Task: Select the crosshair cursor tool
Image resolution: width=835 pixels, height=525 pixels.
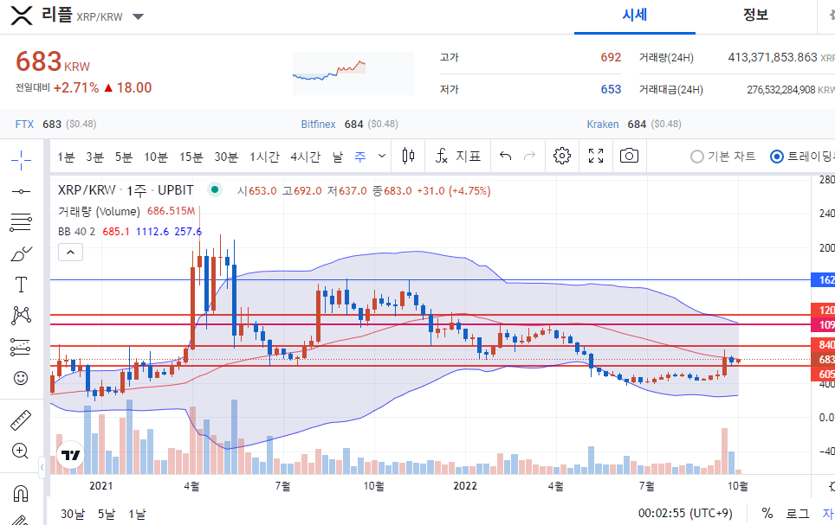Action: click(21, 159)
